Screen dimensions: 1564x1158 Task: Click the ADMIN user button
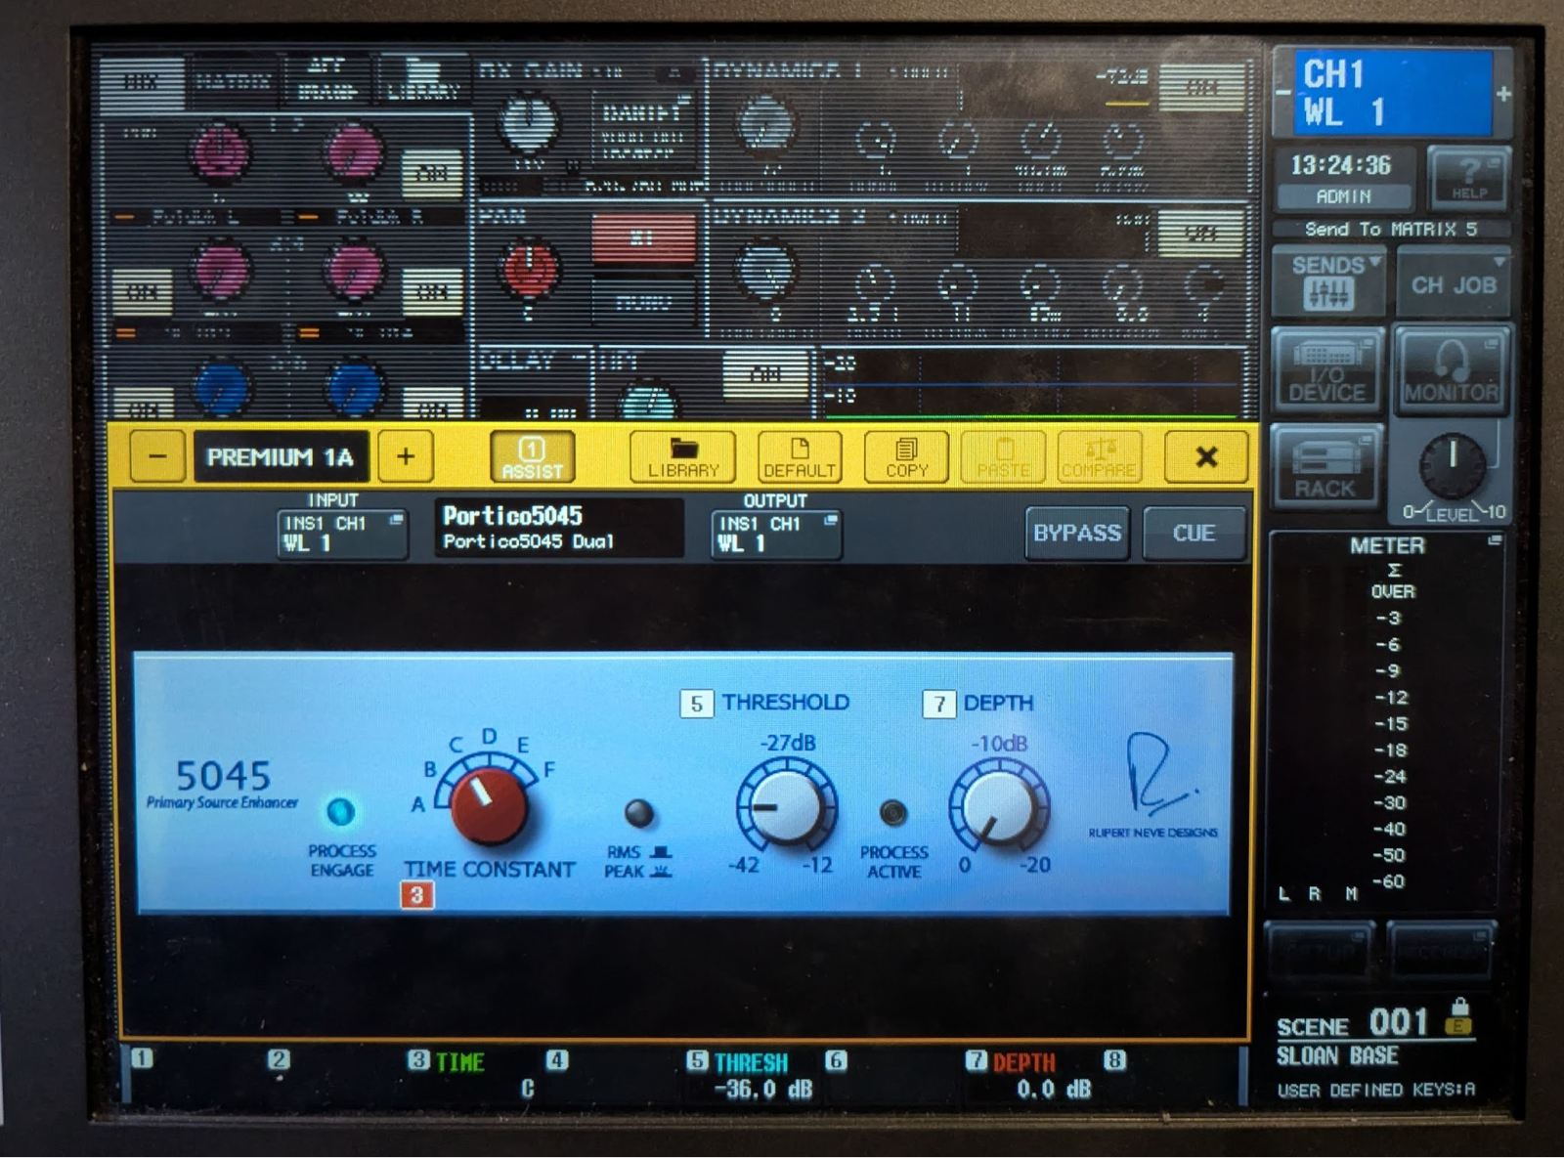coord(1343,196)
